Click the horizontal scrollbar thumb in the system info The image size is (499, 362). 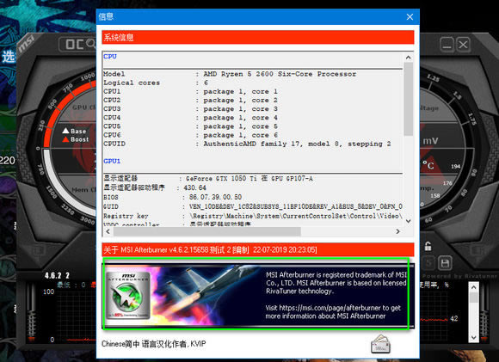coord(206,231)
